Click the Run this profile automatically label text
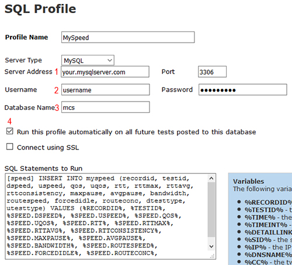Viewport: 292px width, 265px height. 136,132
